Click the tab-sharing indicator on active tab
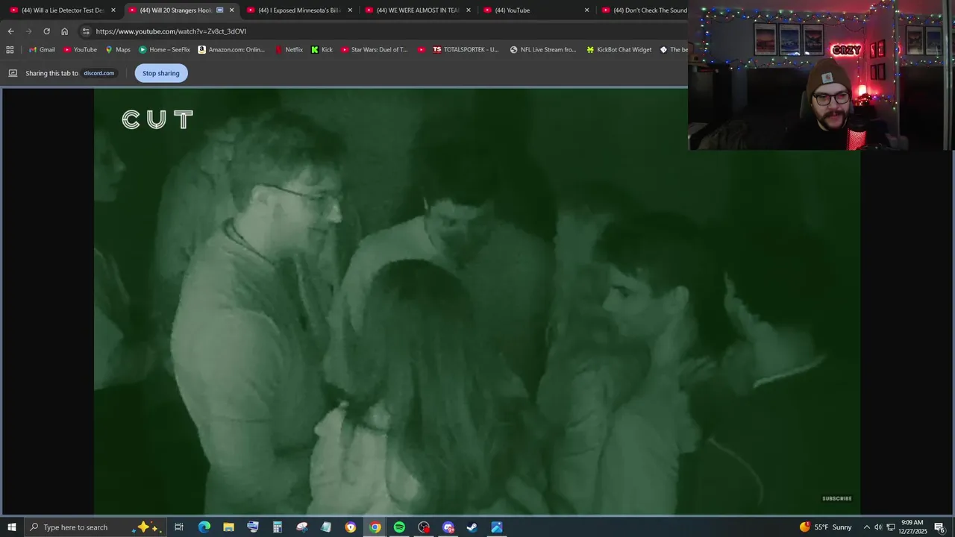This screenshot has width=955, height=537. [219, 10]
